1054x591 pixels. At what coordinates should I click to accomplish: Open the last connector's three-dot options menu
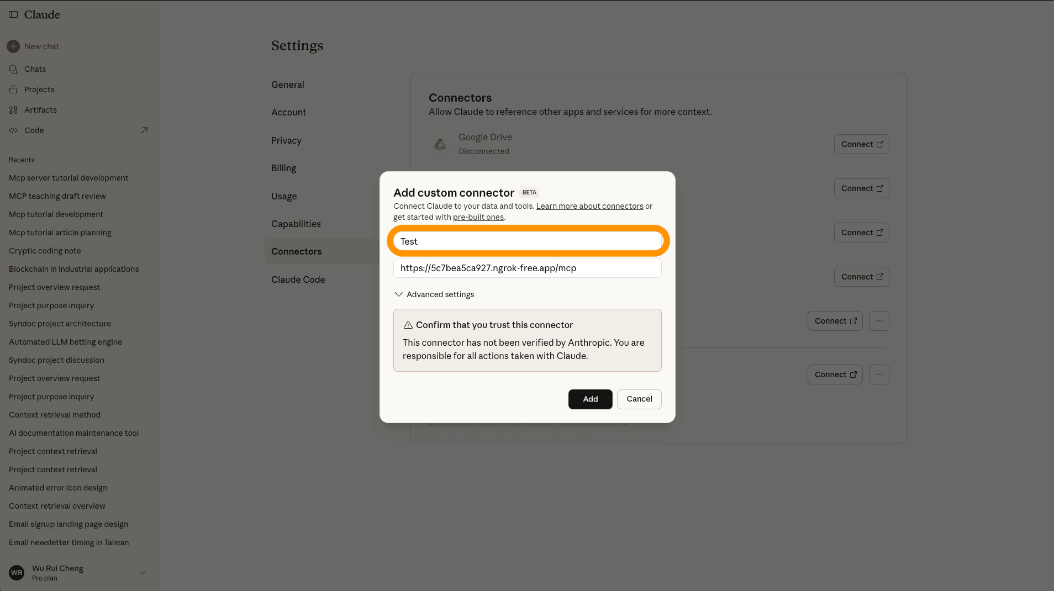[x=879, y=374]
